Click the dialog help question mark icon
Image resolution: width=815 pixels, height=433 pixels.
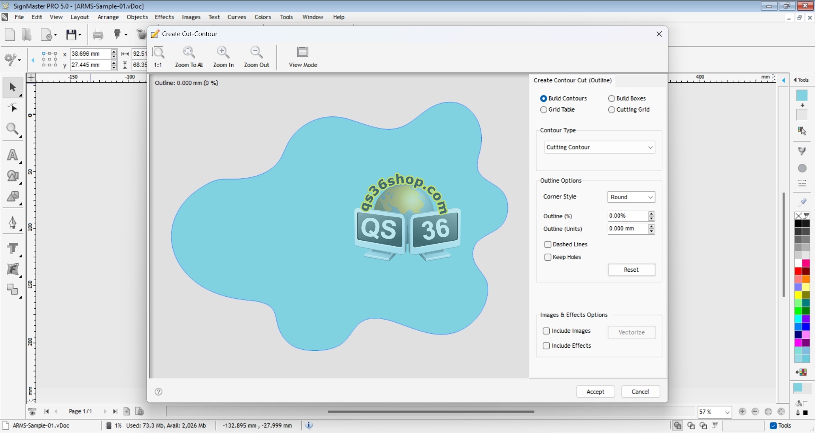click(x=158, y=392)
